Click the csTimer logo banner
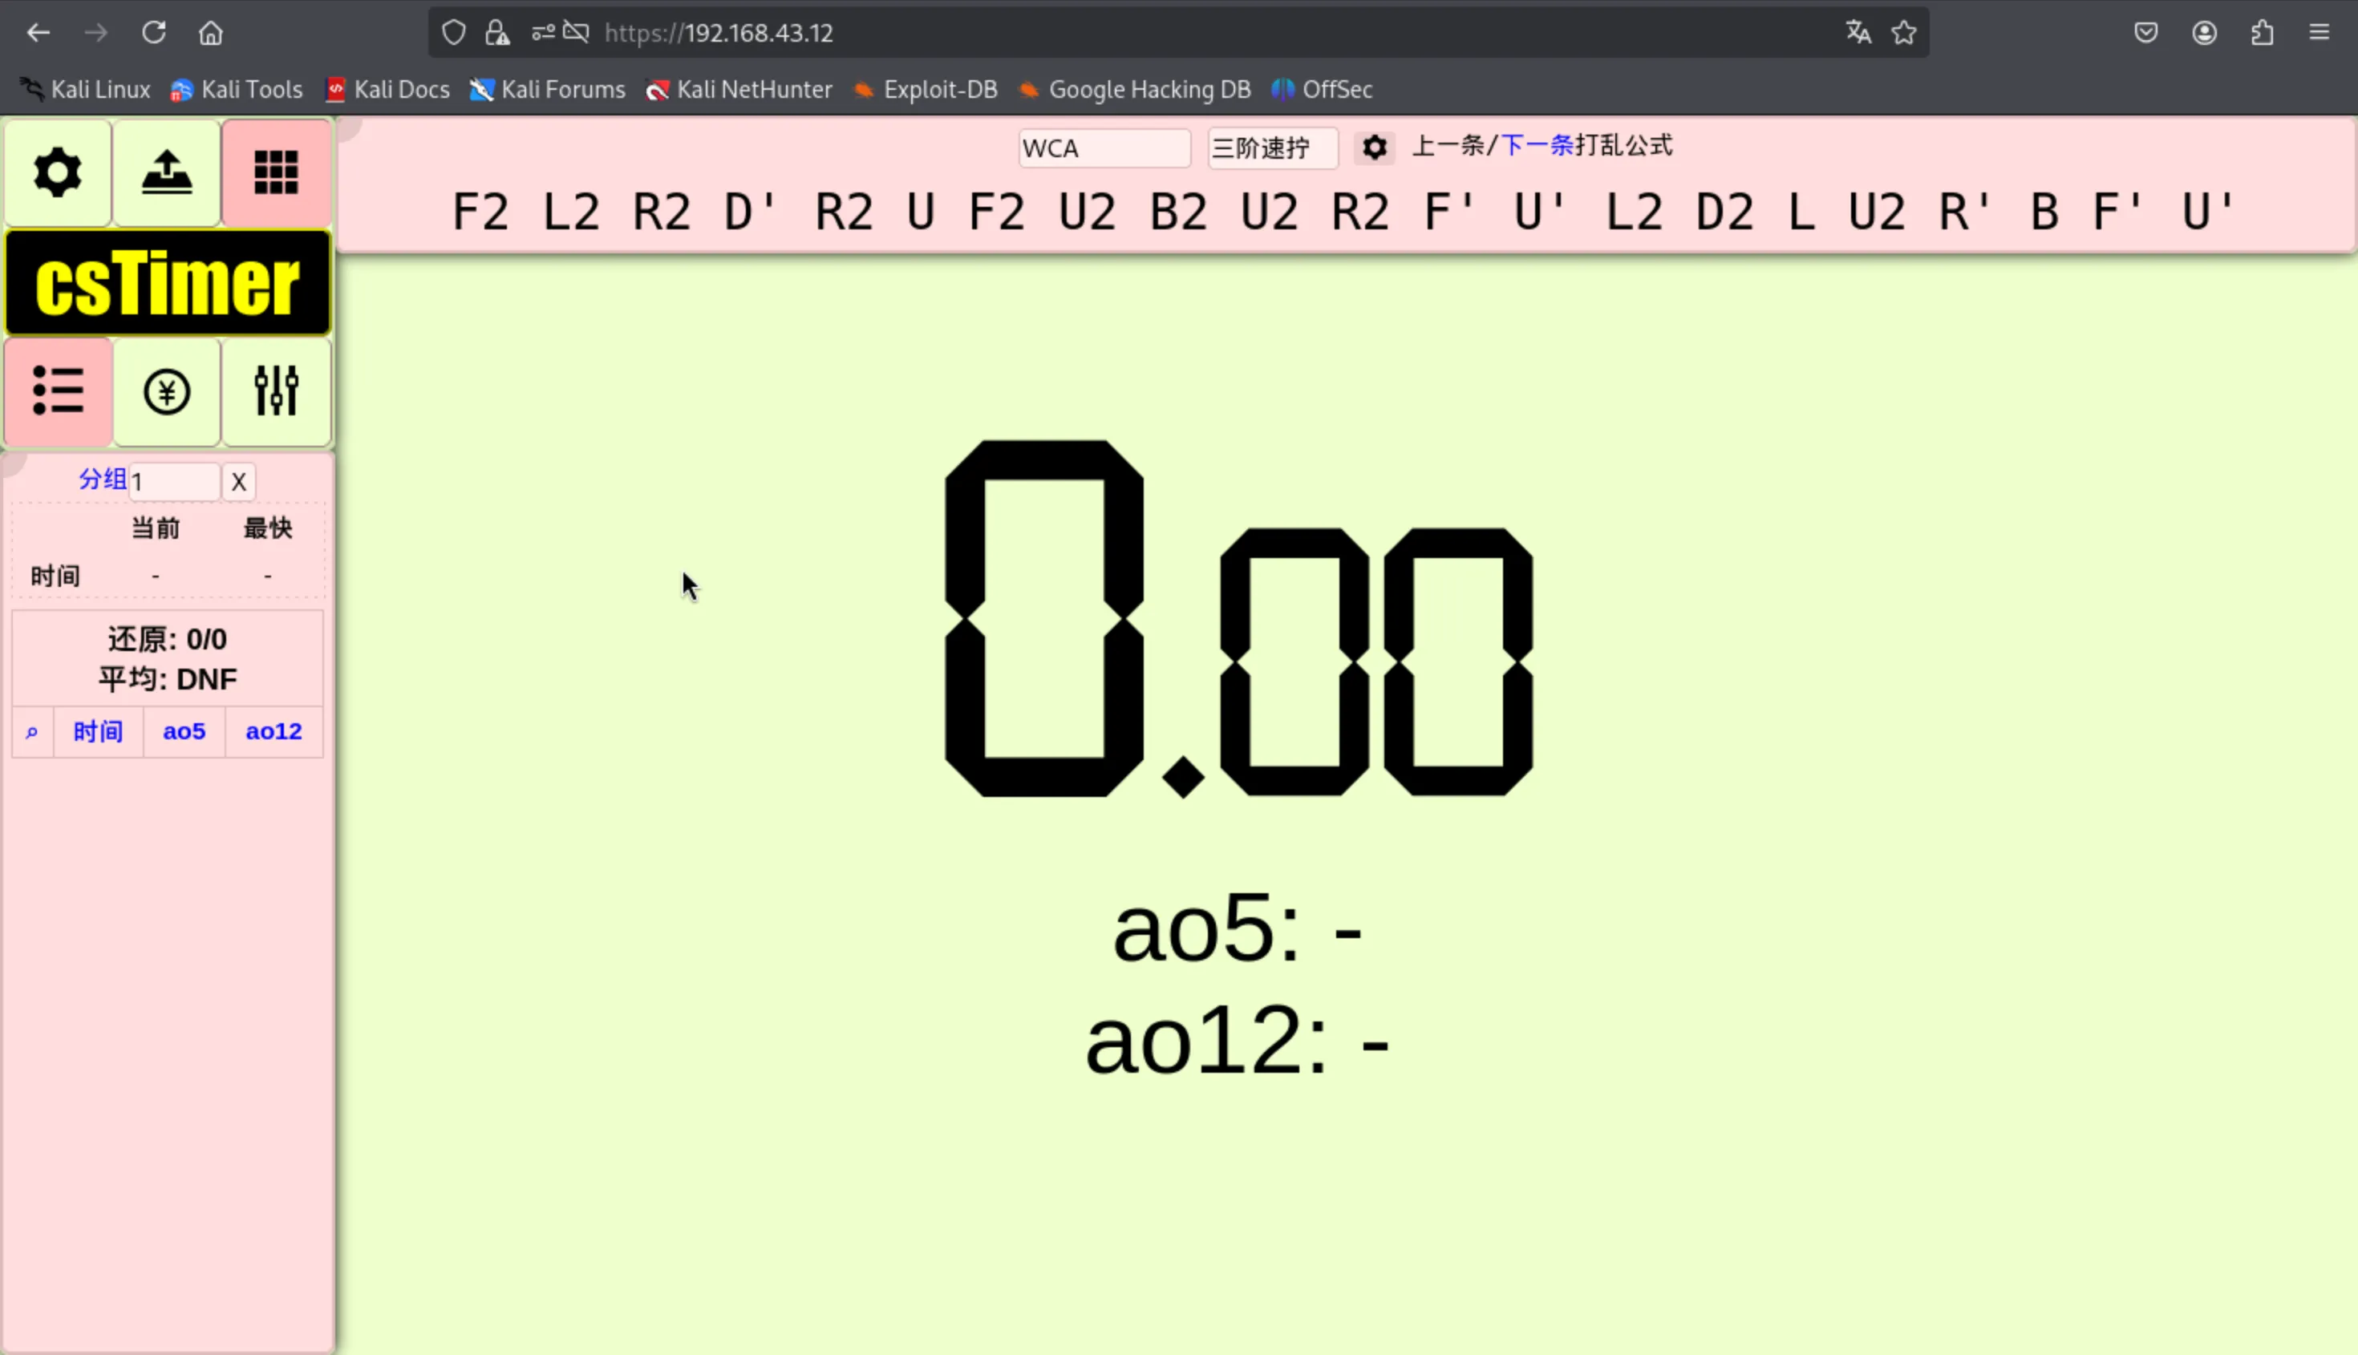 (x=168, y=283)
